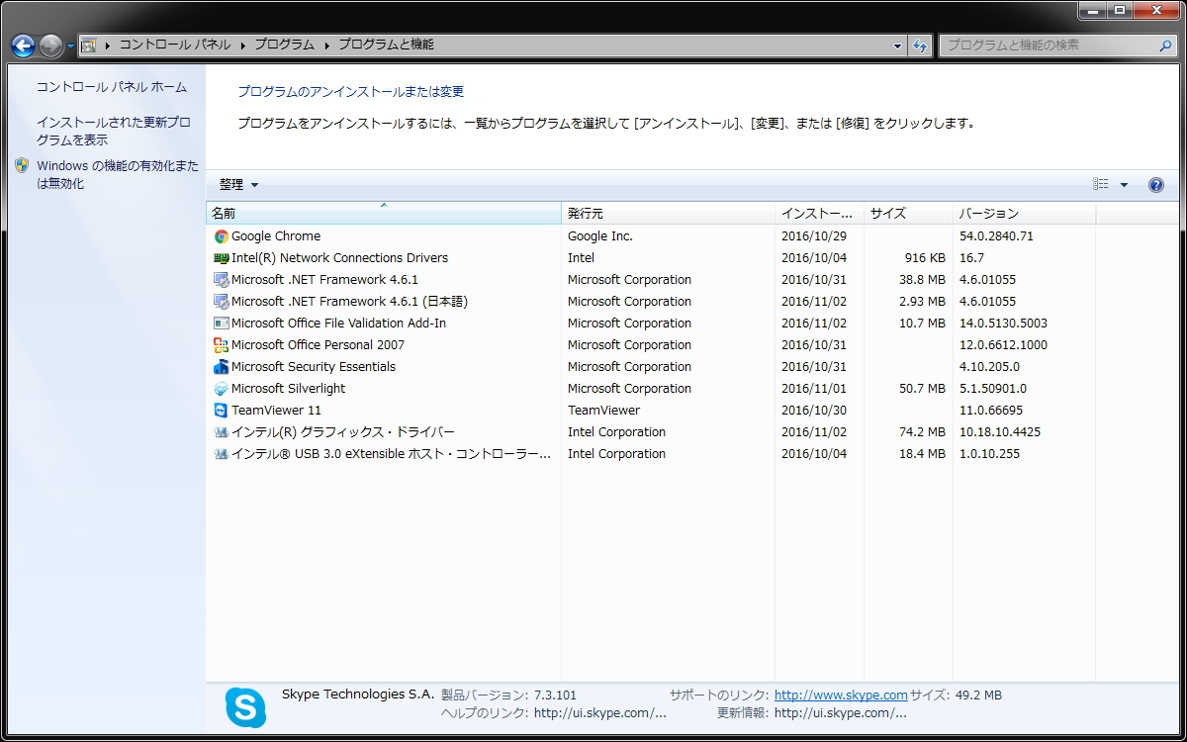Click the プログラム breadcrumb segment
The width and height of the screenshot is (1187, 742).
click(284, 46)
